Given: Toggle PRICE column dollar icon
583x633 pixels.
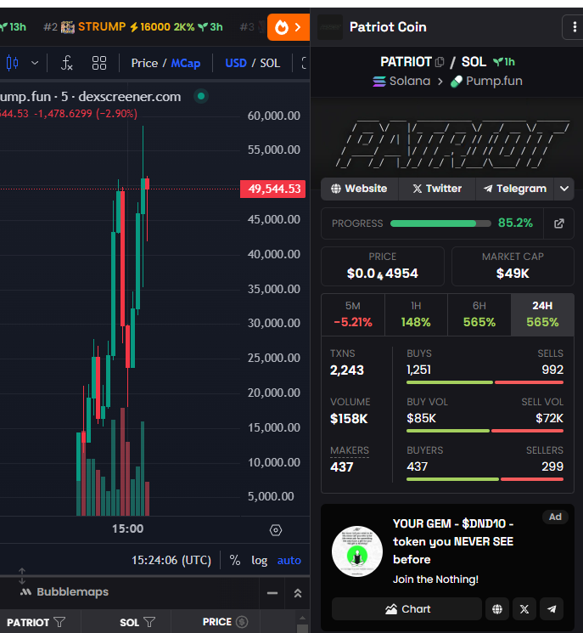Looking at the screenshot, I should (x=242, y=622).
